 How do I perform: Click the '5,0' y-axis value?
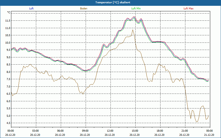coord(9,116)
